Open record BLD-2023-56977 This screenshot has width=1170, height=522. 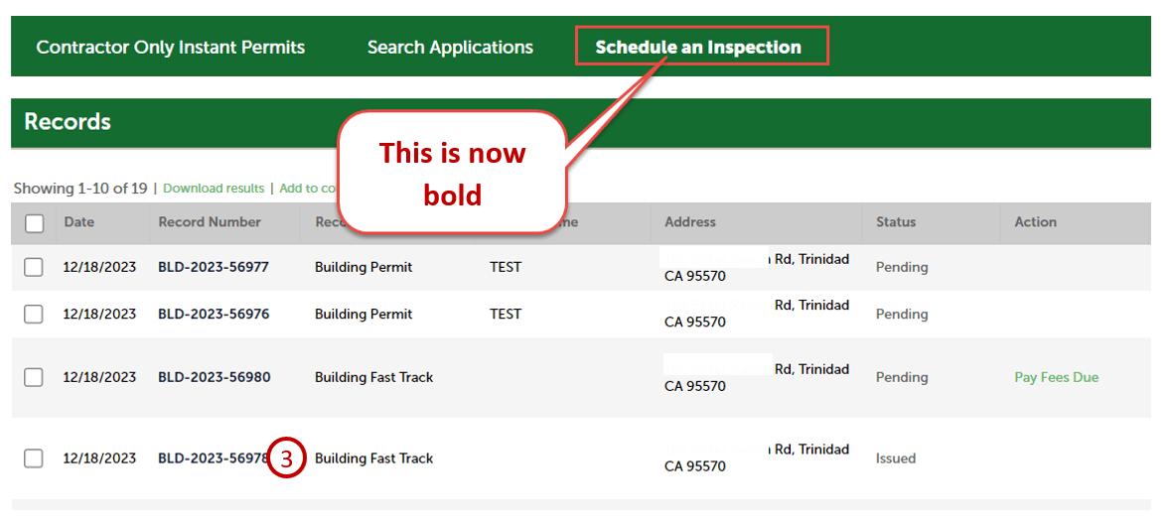click(x=213, y=267)
